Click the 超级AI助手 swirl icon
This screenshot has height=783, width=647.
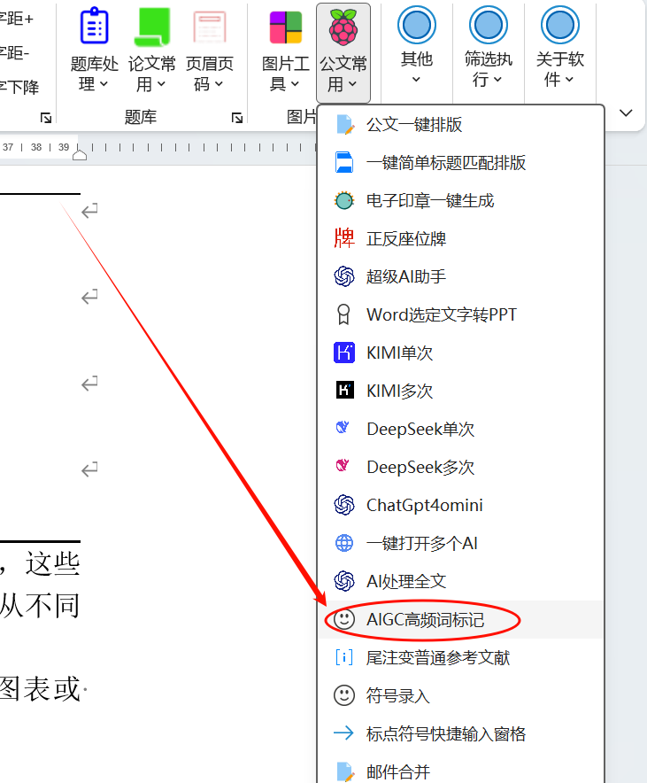pos(344,276)
